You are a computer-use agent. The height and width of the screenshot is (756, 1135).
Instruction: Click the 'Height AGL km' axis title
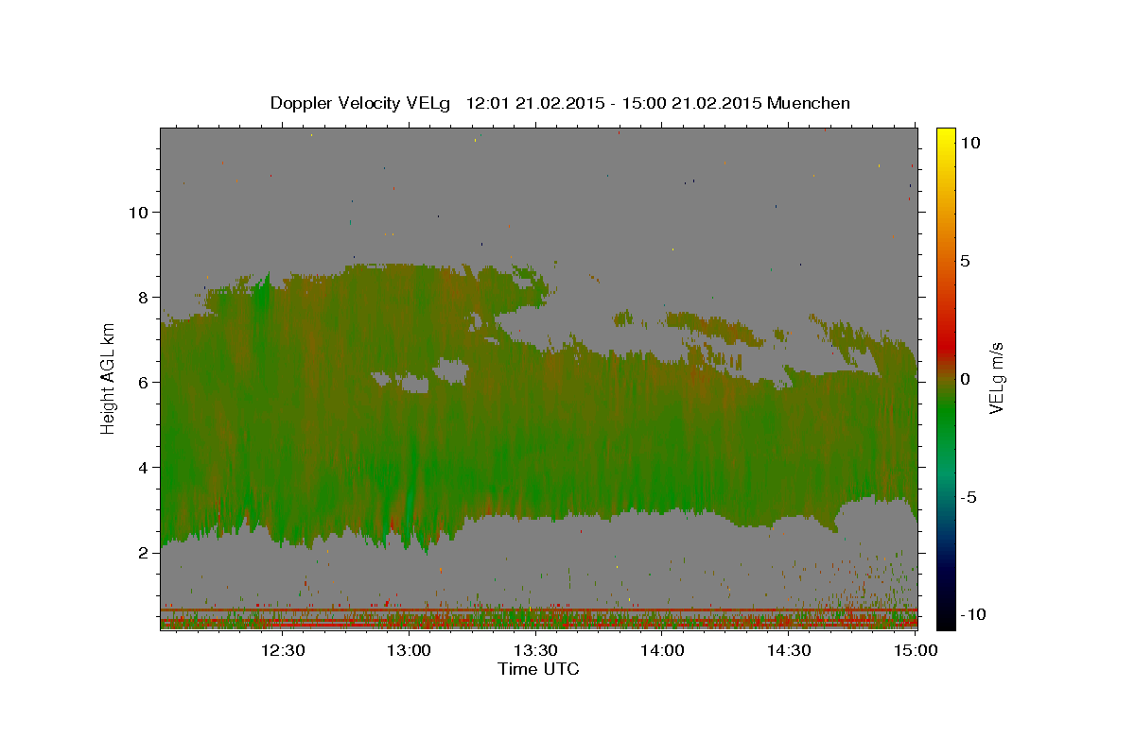(108, 379)
